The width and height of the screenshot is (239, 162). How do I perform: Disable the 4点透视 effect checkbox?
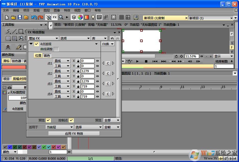pos(37,44)
